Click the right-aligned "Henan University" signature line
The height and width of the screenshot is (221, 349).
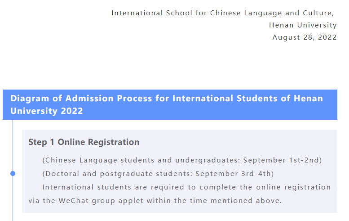[303, 25]
